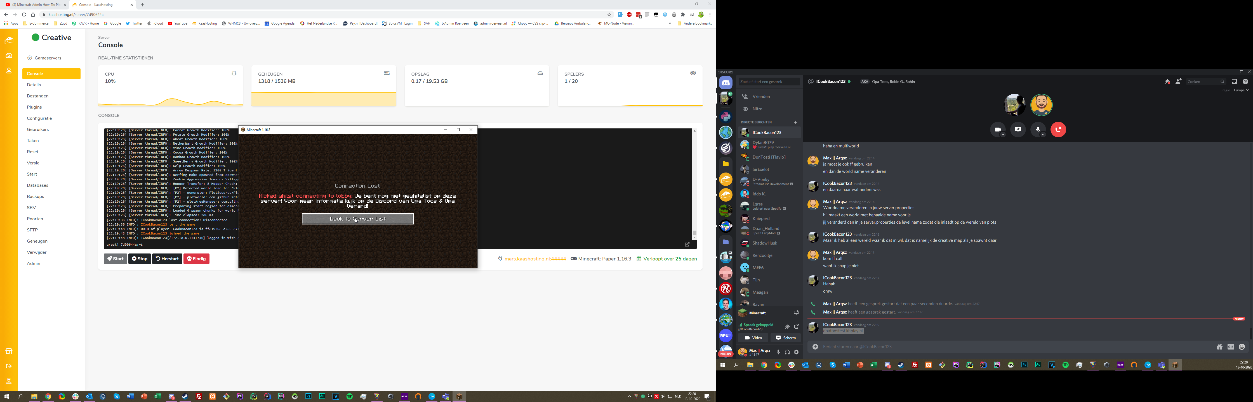This screenshot has width=1253, height=402.
Task: Open Bestanden in server sidebar
Action: (x=37, y=96)
